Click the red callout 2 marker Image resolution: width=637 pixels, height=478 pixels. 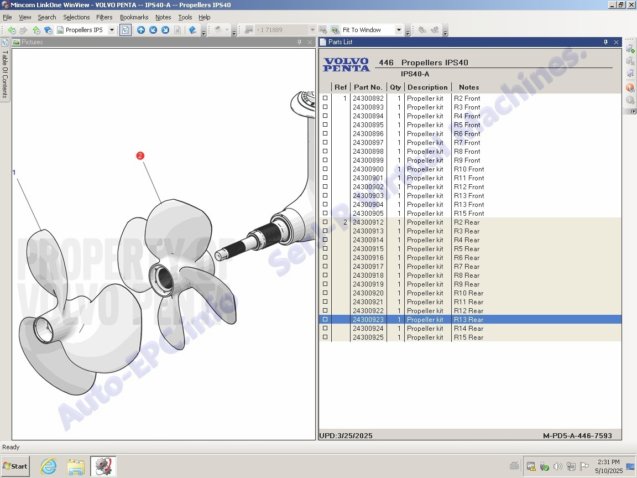pos(140,156)
